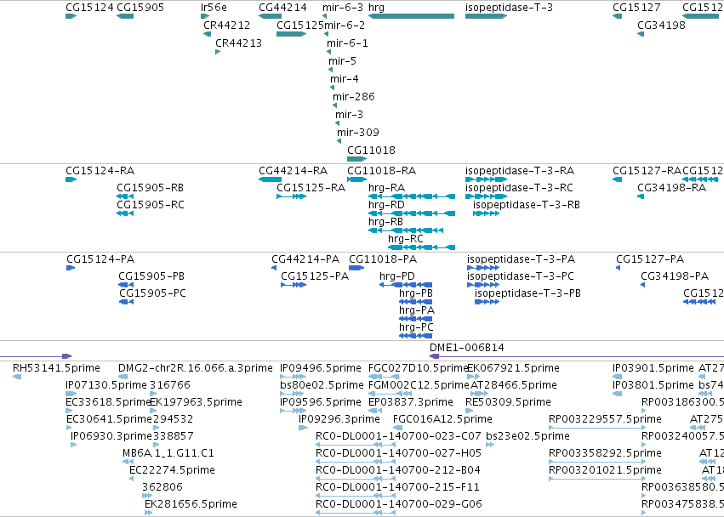Select the isopeptidase-T-3-RB transcript
This screenshot has width=724, height=517.
tap(486, 213)
